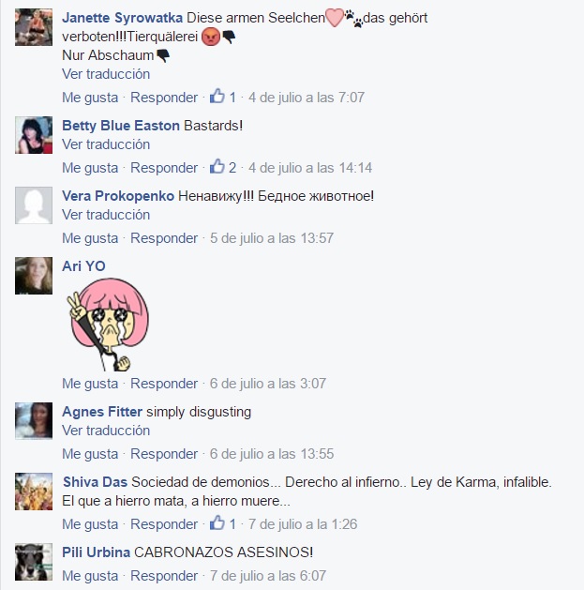Click thumbs-up icon on Shiva Das's comment
This screenshot has width=584, height=590.
217,523
